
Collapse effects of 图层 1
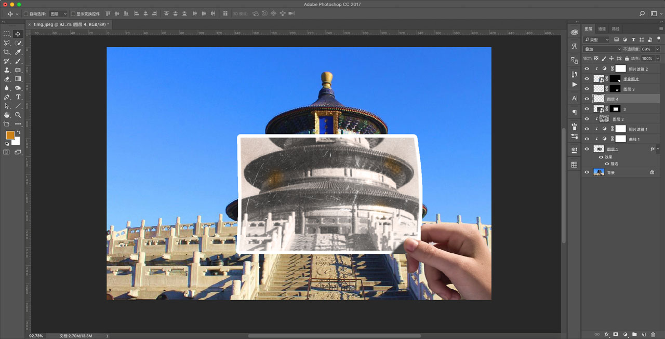click(658, 149)
